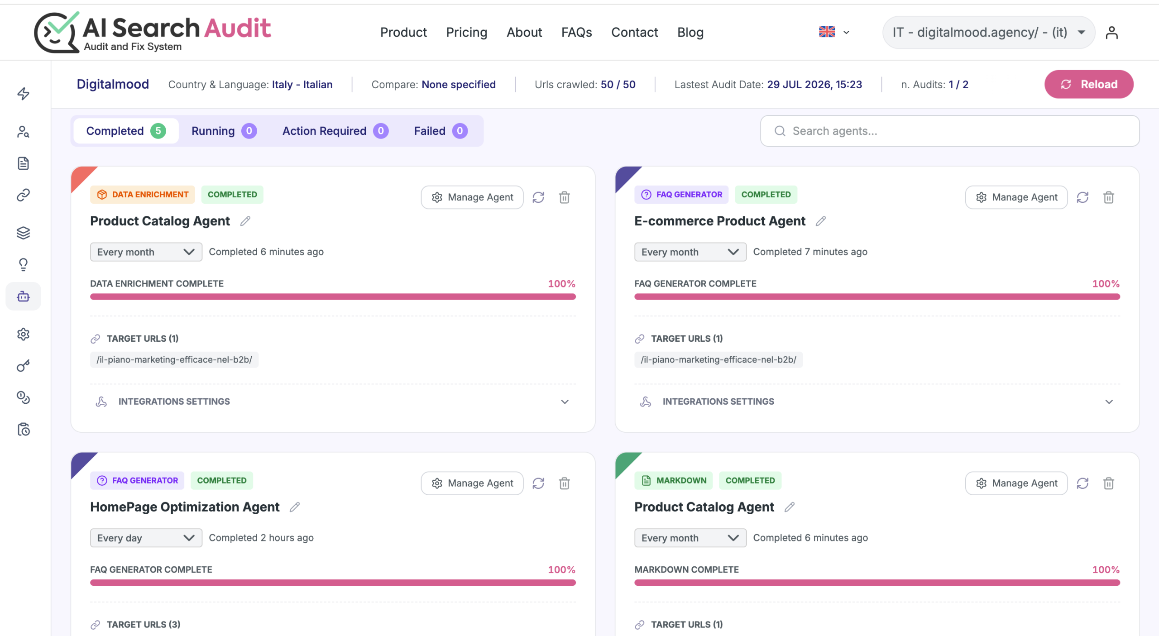Click Manage Agent for Data Enrichment agent
Viewport: 1159px width, 636px height.
[x=472, y=197]
